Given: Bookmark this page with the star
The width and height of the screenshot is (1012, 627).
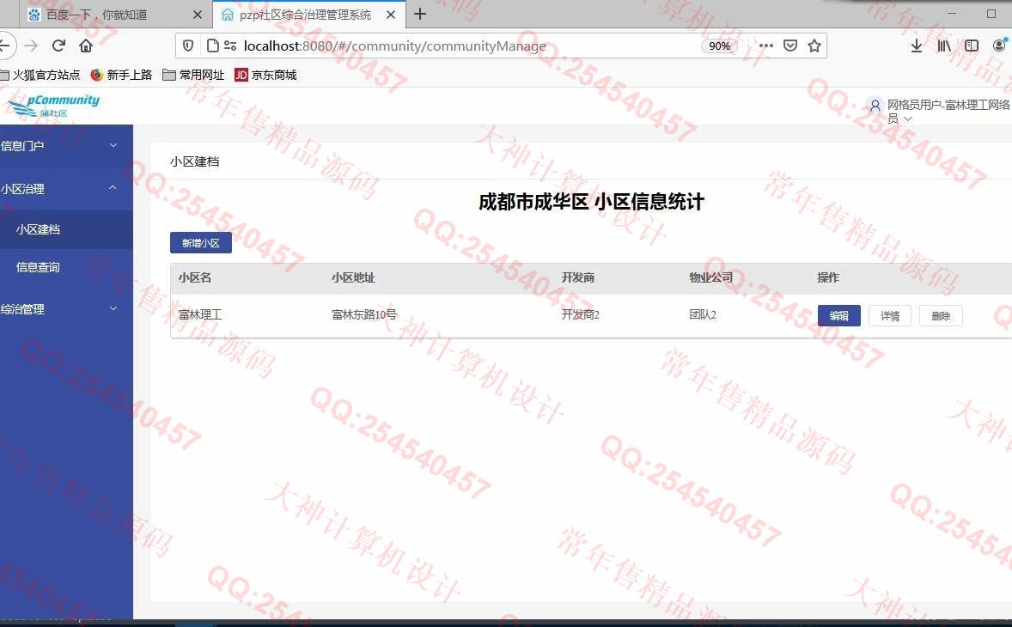Looking at the screenshot, I should [x=814, y=46].
